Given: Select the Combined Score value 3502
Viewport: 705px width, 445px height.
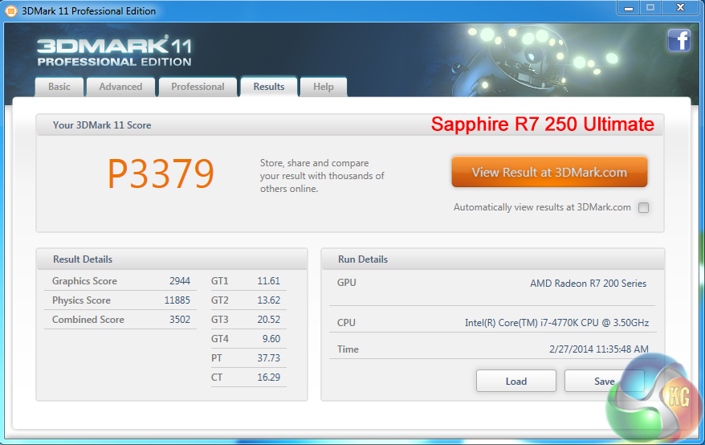Looking at the screenshot, I should click(180, 320).
